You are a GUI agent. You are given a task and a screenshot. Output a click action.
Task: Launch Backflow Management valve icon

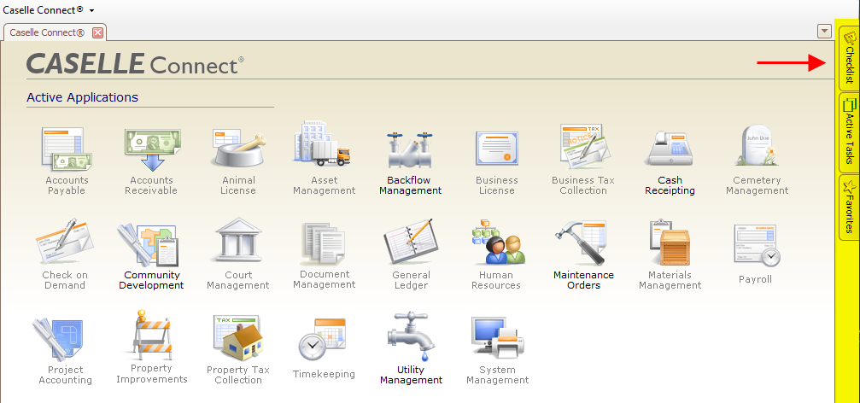[x=410, y=149]
